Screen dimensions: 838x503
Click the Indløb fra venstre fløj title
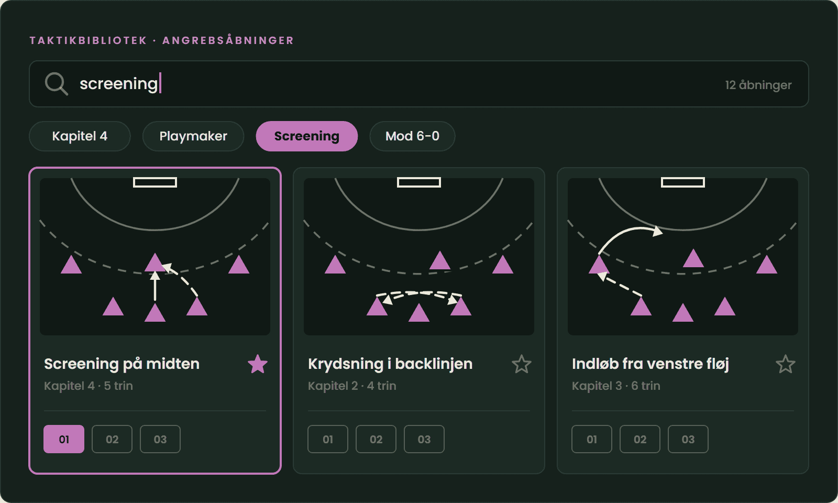point(650,364)
